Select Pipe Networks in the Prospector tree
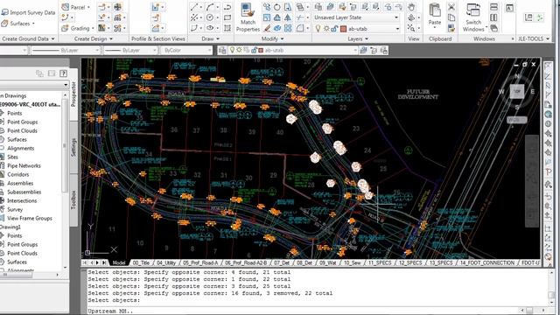Screen dimensions: 560x315 pyautogui.click(x=24, y=165)
